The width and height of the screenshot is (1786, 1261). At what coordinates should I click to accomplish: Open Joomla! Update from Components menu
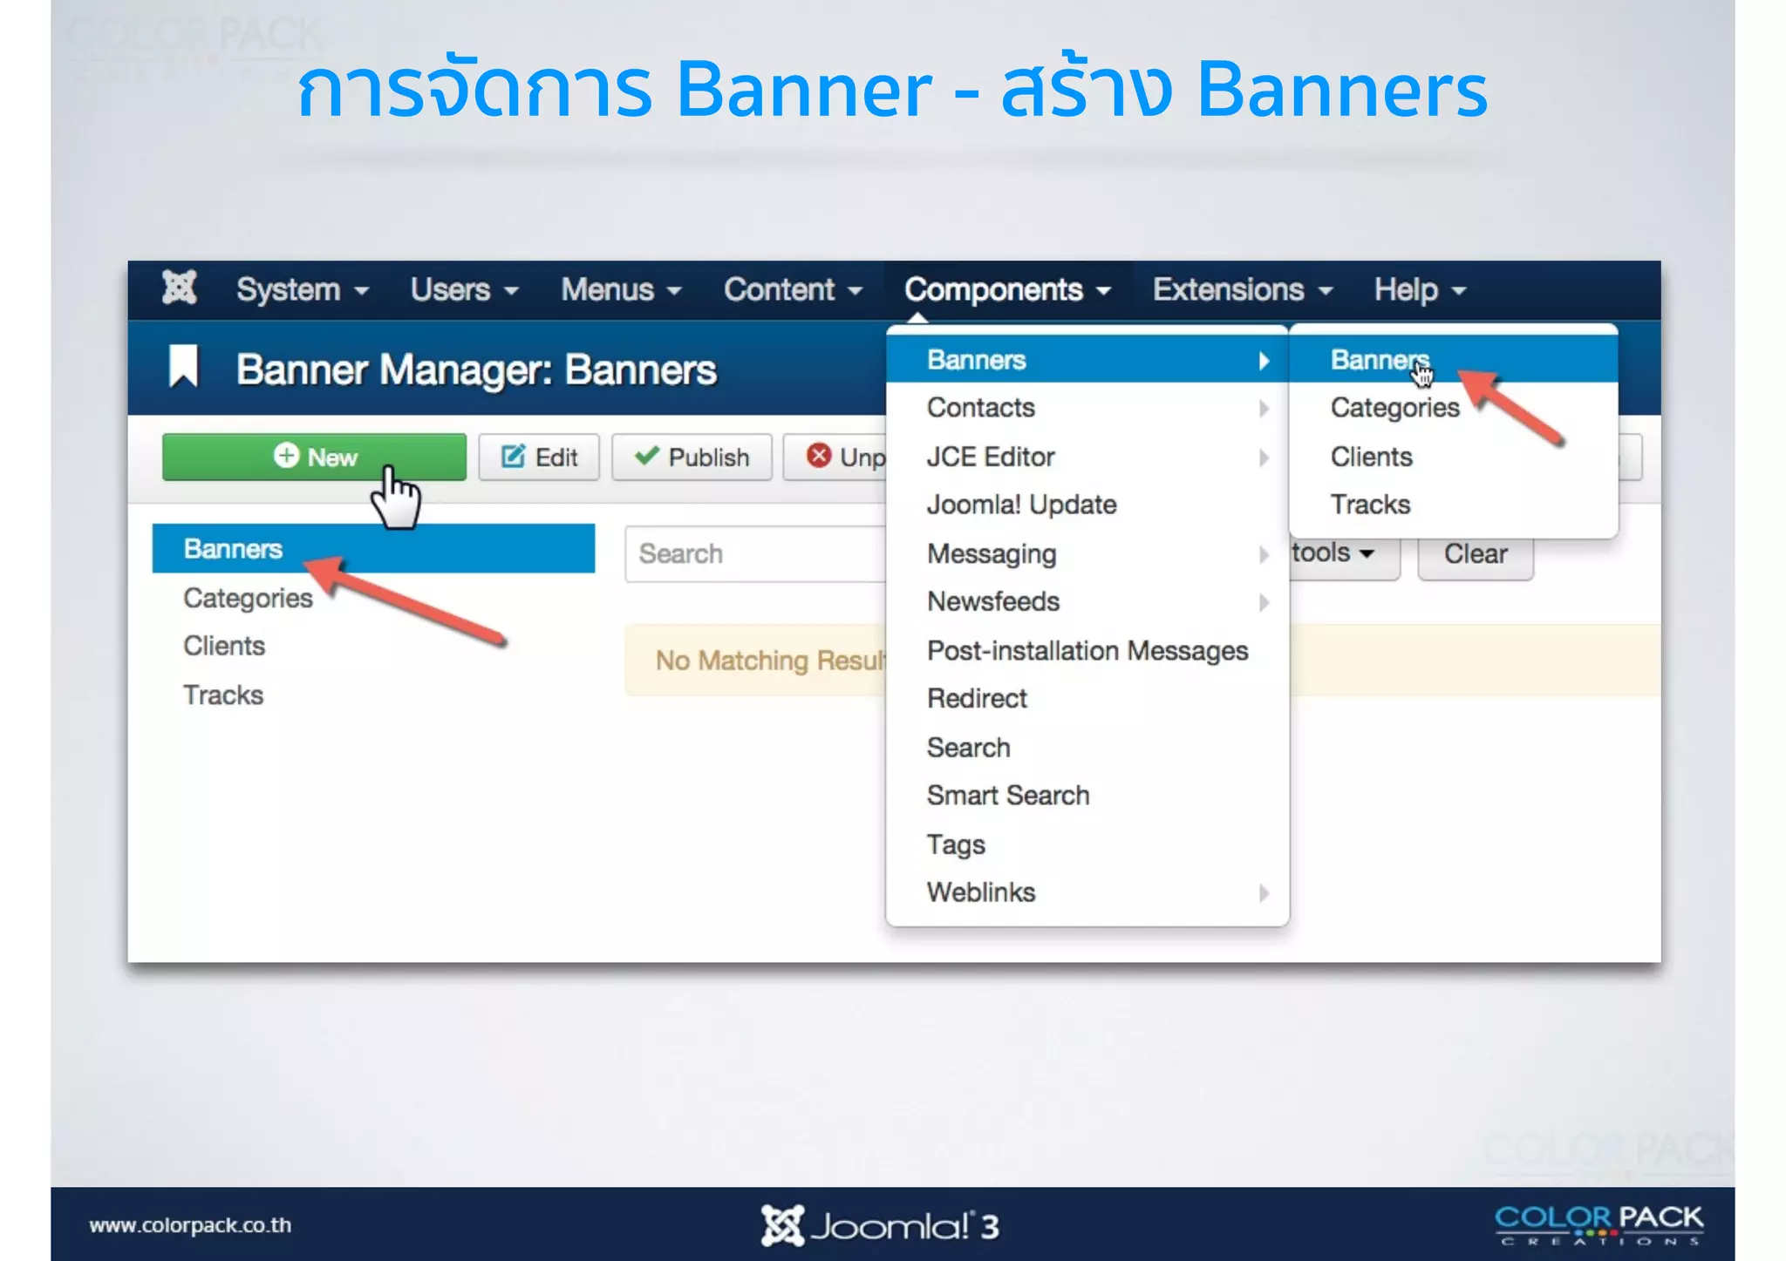click(x=1021, y=505)
